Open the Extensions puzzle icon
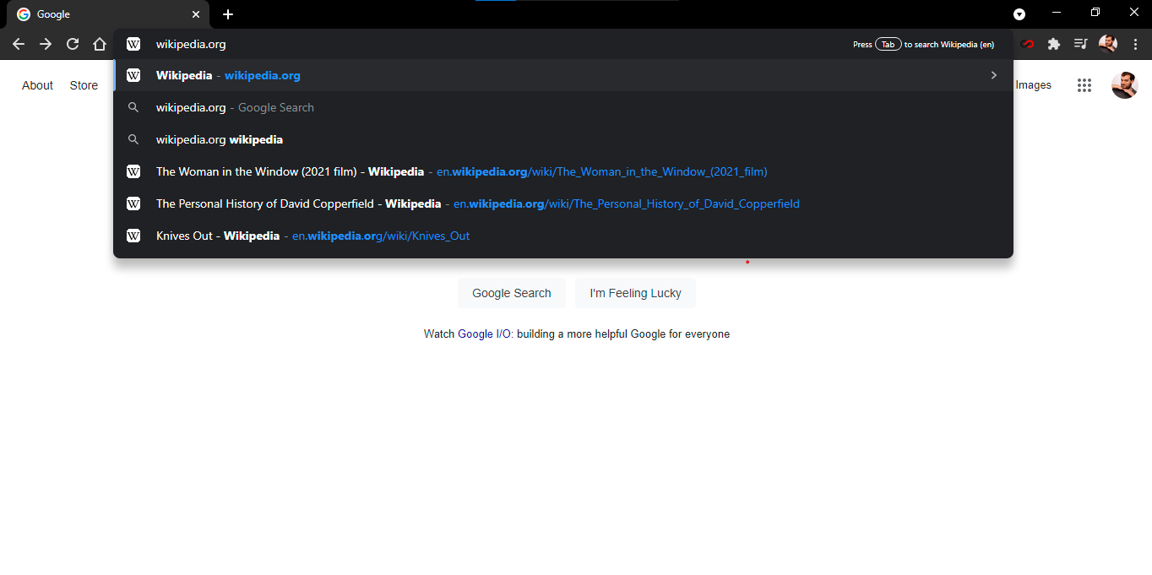Screen dimensions: 1152x575 tap(1053, 44)
